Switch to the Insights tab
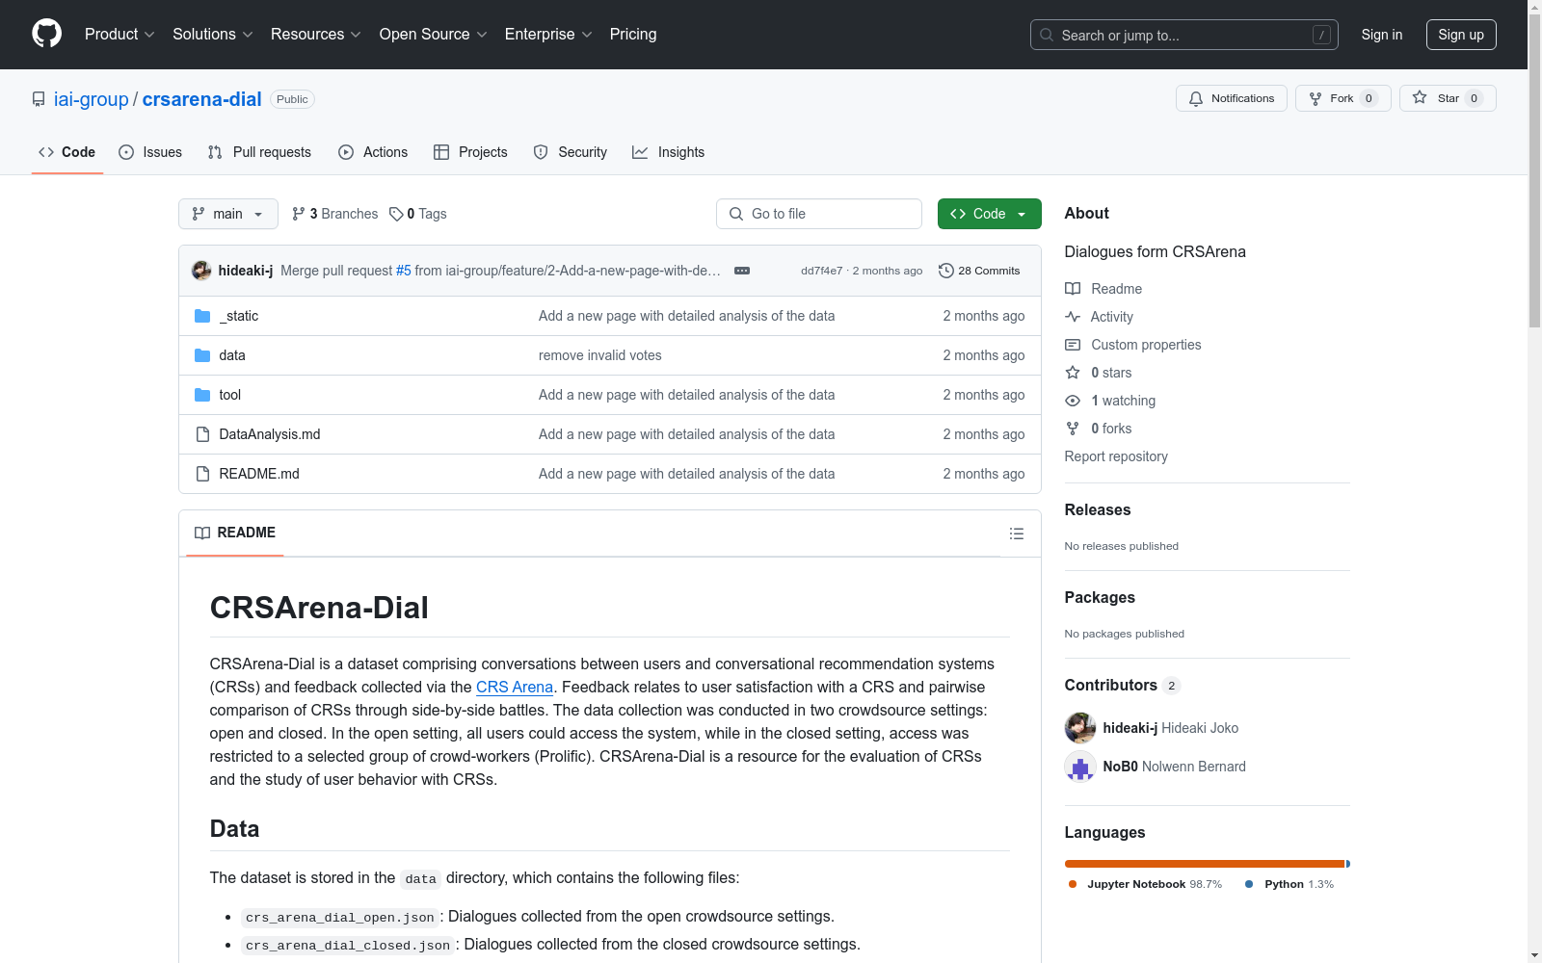Viewport: 1542px width, 963px height. (x=669, y=152)
